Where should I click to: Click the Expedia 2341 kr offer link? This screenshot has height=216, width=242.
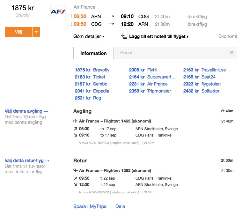pyautogui.click(x=92, y=91)
